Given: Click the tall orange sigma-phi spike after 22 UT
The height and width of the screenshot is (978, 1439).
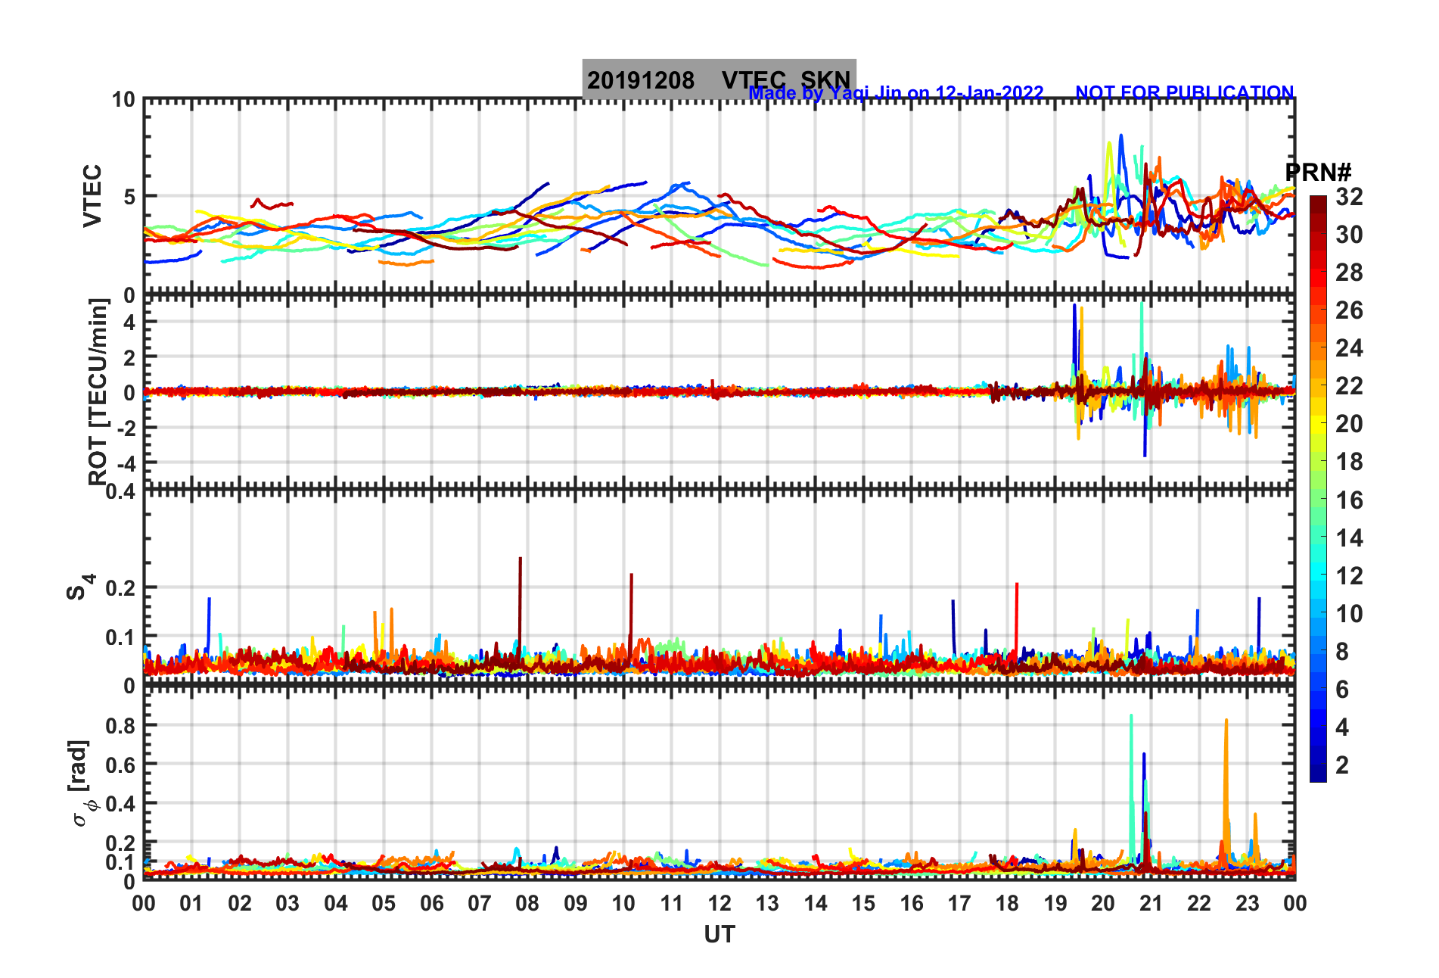Looking at the screenshot, I should (x=1226, y=787).
